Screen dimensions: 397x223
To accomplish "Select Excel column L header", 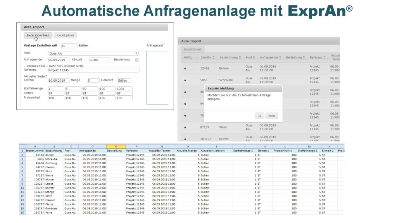I will point(285,146).
